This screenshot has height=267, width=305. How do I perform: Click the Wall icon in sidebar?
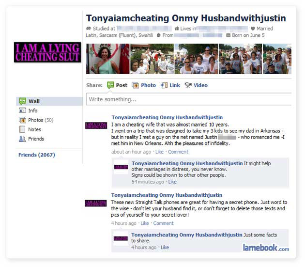[x=23, y=101]
